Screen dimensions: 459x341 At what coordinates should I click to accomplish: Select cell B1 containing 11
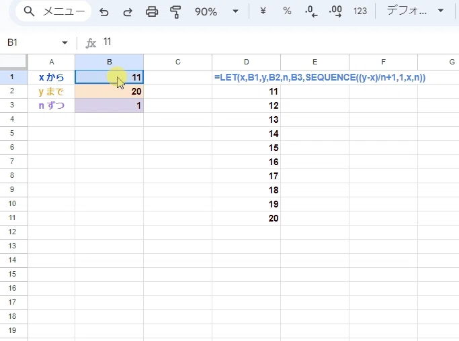pos(109,77)
